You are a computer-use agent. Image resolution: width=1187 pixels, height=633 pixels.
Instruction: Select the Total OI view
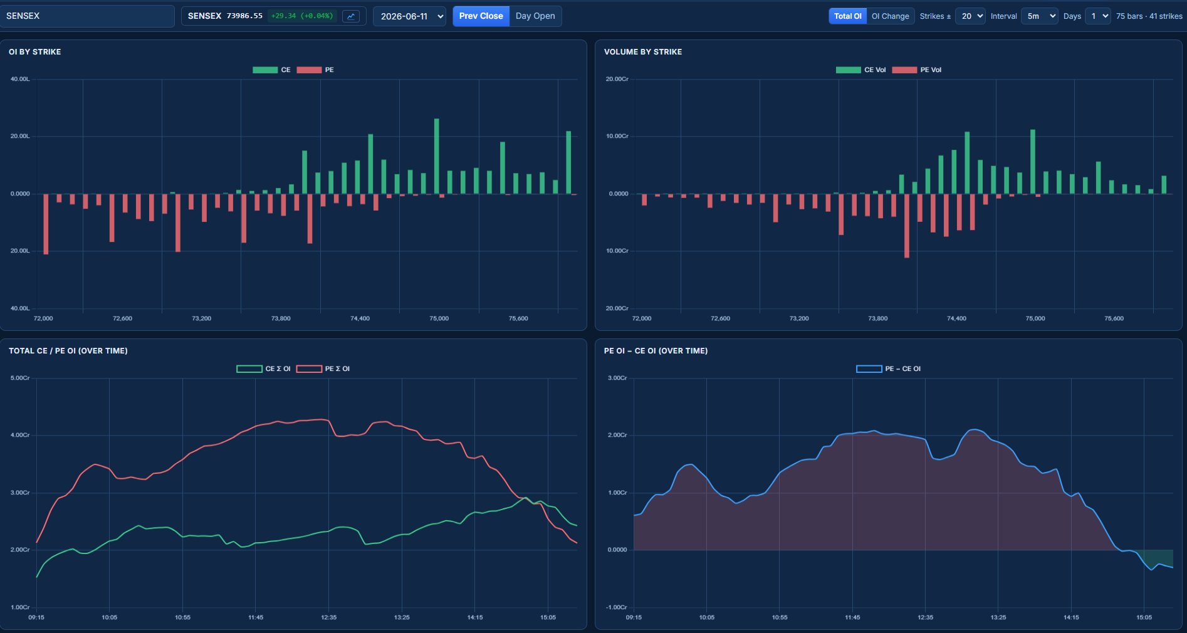point(847,16)
